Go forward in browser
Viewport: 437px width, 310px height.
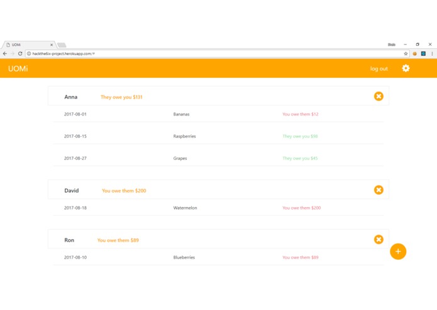pyautogui.click(x=13, y=54)
